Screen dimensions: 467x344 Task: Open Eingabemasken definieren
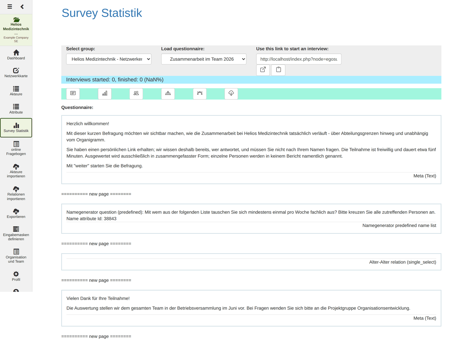(x=16, y=233)
